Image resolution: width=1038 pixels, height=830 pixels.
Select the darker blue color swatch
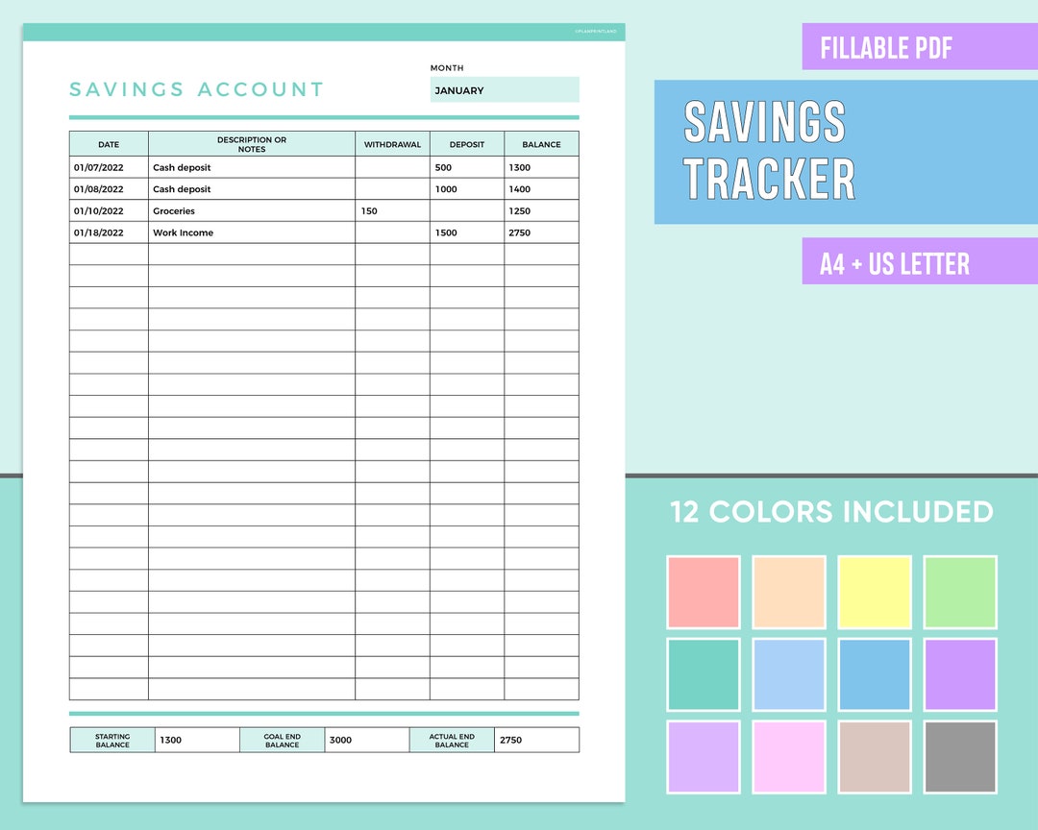click(x=874, y=673)
